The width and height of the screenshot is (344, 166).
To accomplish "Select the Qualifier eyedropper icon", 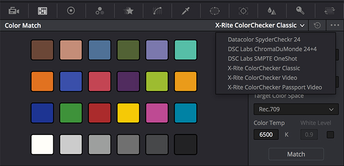I will click(185, 11).
